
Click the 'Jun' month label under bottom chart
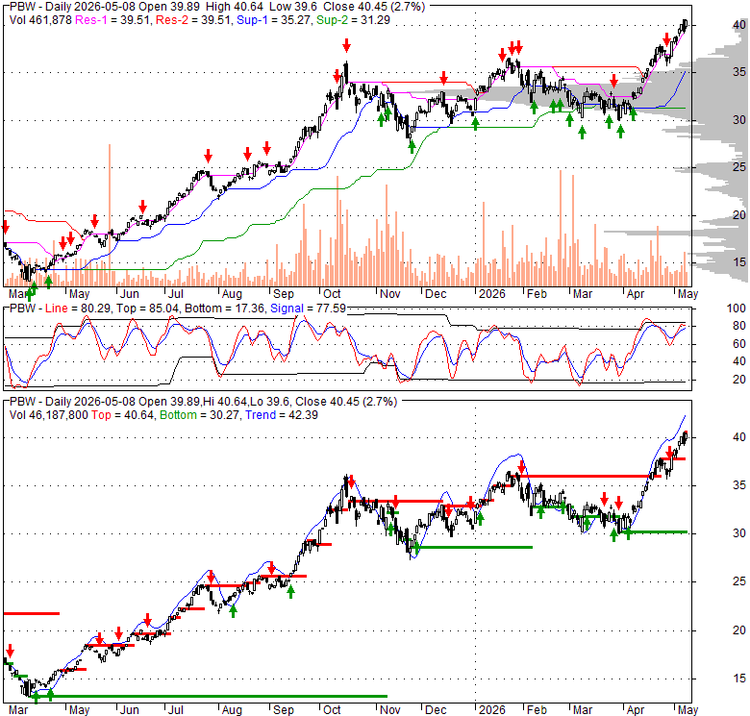point(129,710)
